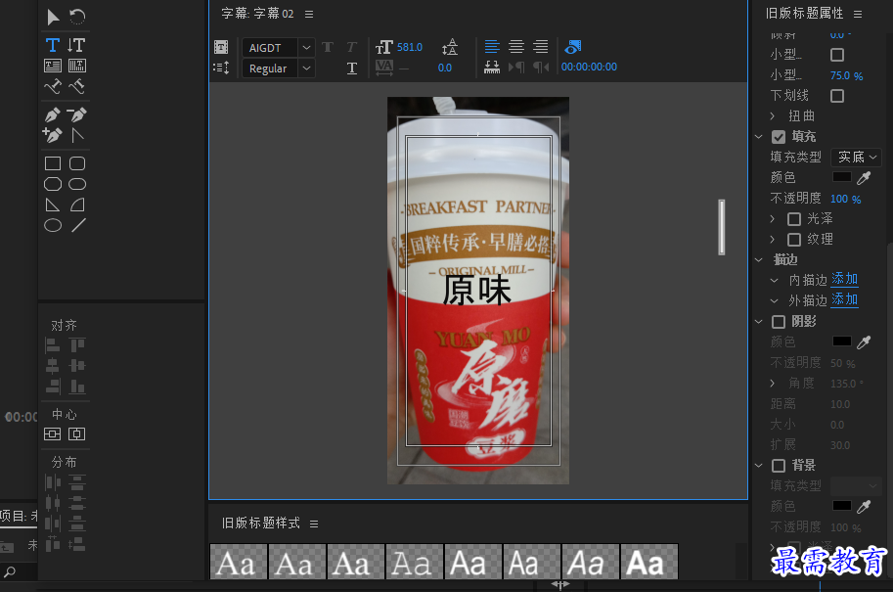The height and width of the screenshot is (592, 893).
Task: Click the shadow 颜色 color swatch
Action: coord(842,342)
